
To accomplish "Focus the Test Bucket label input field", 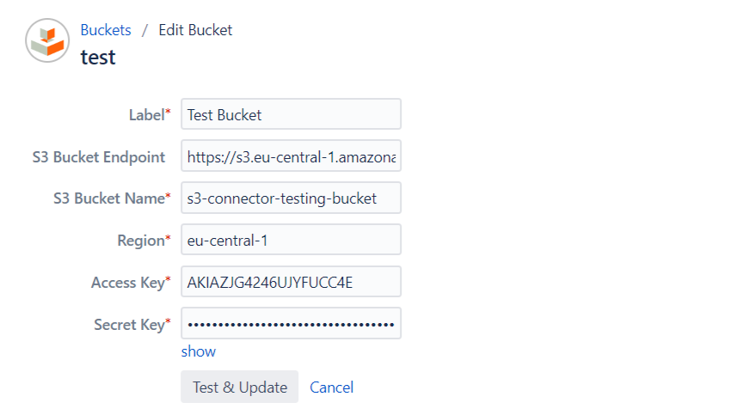I will click(291, 114).
